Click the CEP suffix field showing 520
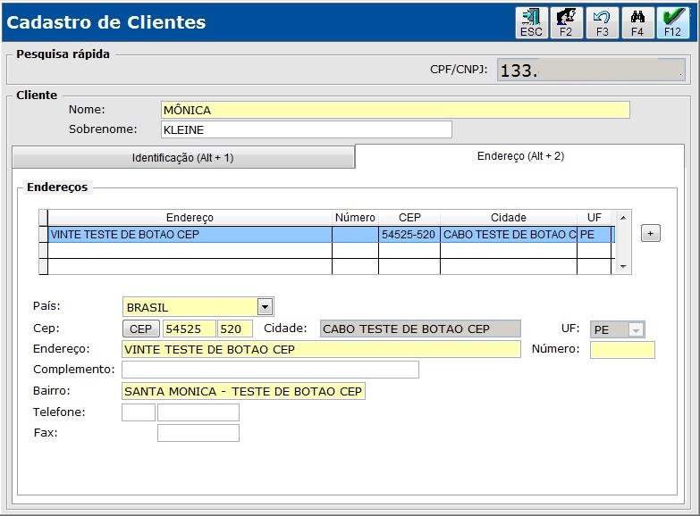Screen dimensions: 700x516 pyautogui.click(x=235, y=329)
